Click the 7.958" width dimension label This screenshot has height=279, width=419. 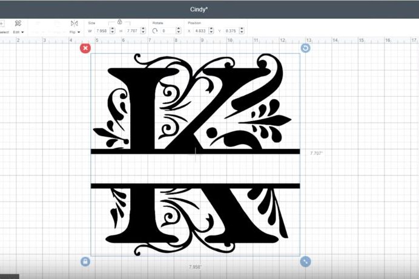pyautogui.click(x=196, y=267)
